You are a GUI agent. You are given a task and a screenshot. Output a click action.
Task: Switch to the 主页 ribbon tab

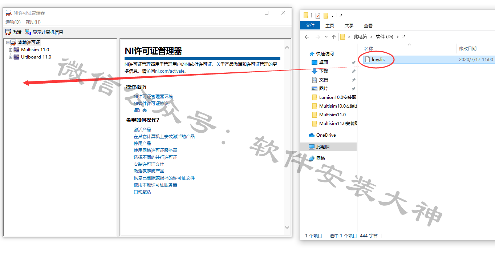coord(330,25)
